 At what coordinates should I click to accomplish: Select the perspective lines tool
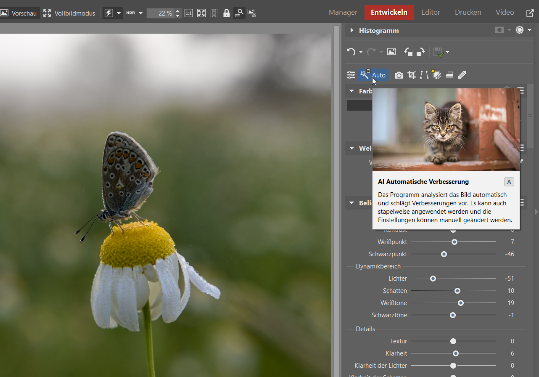click(424, 75)
